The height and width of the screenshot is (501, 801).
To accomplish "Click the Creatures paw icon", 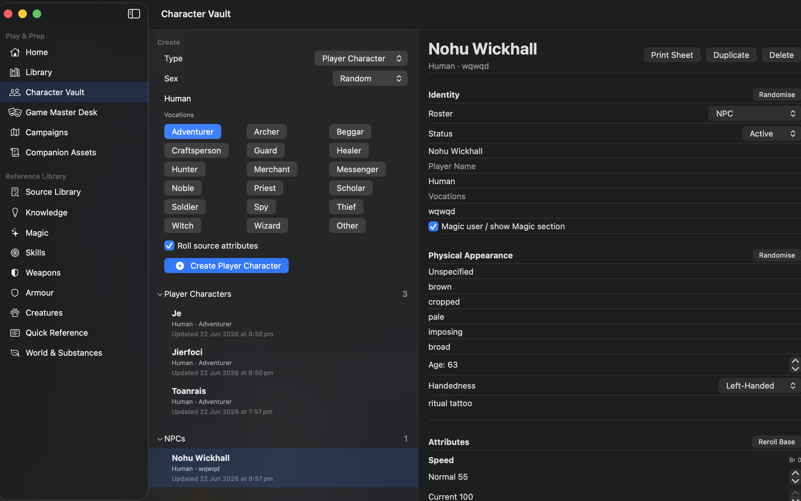I will pos(15,313).
